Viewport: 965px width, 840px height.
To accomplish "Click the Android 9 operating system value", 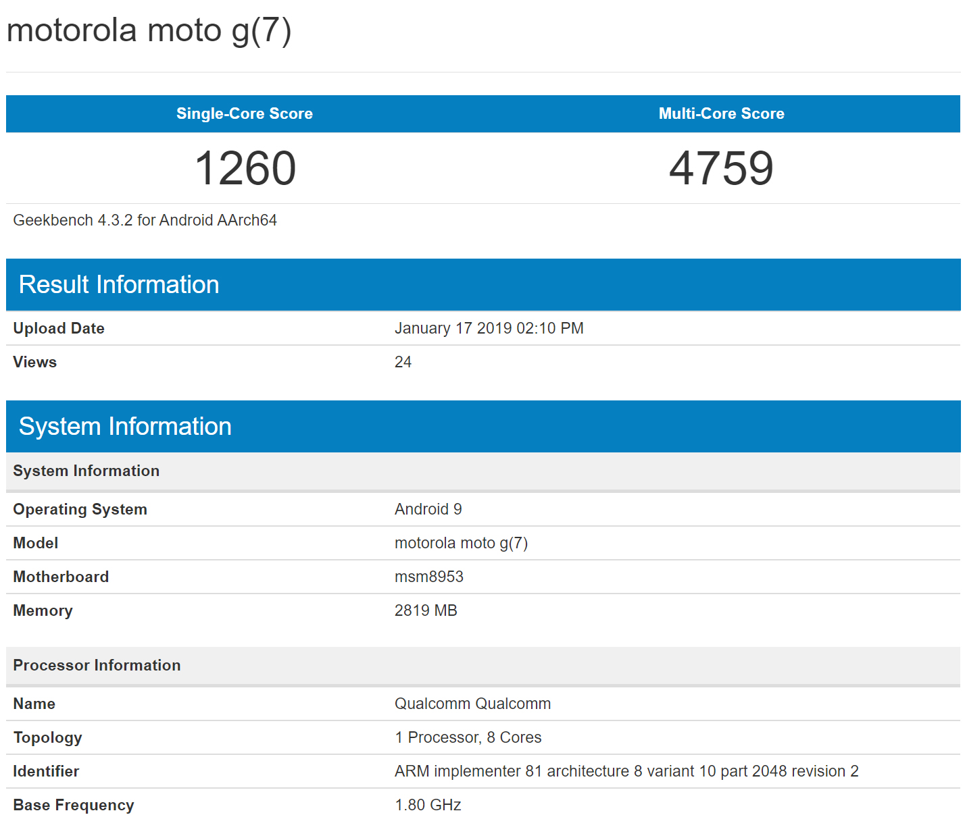I will tap(428, 509).
